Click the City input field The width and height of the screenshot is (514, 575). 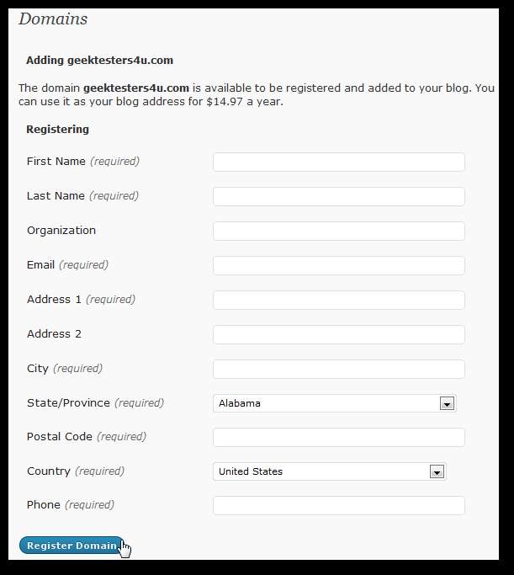[338, 369]
